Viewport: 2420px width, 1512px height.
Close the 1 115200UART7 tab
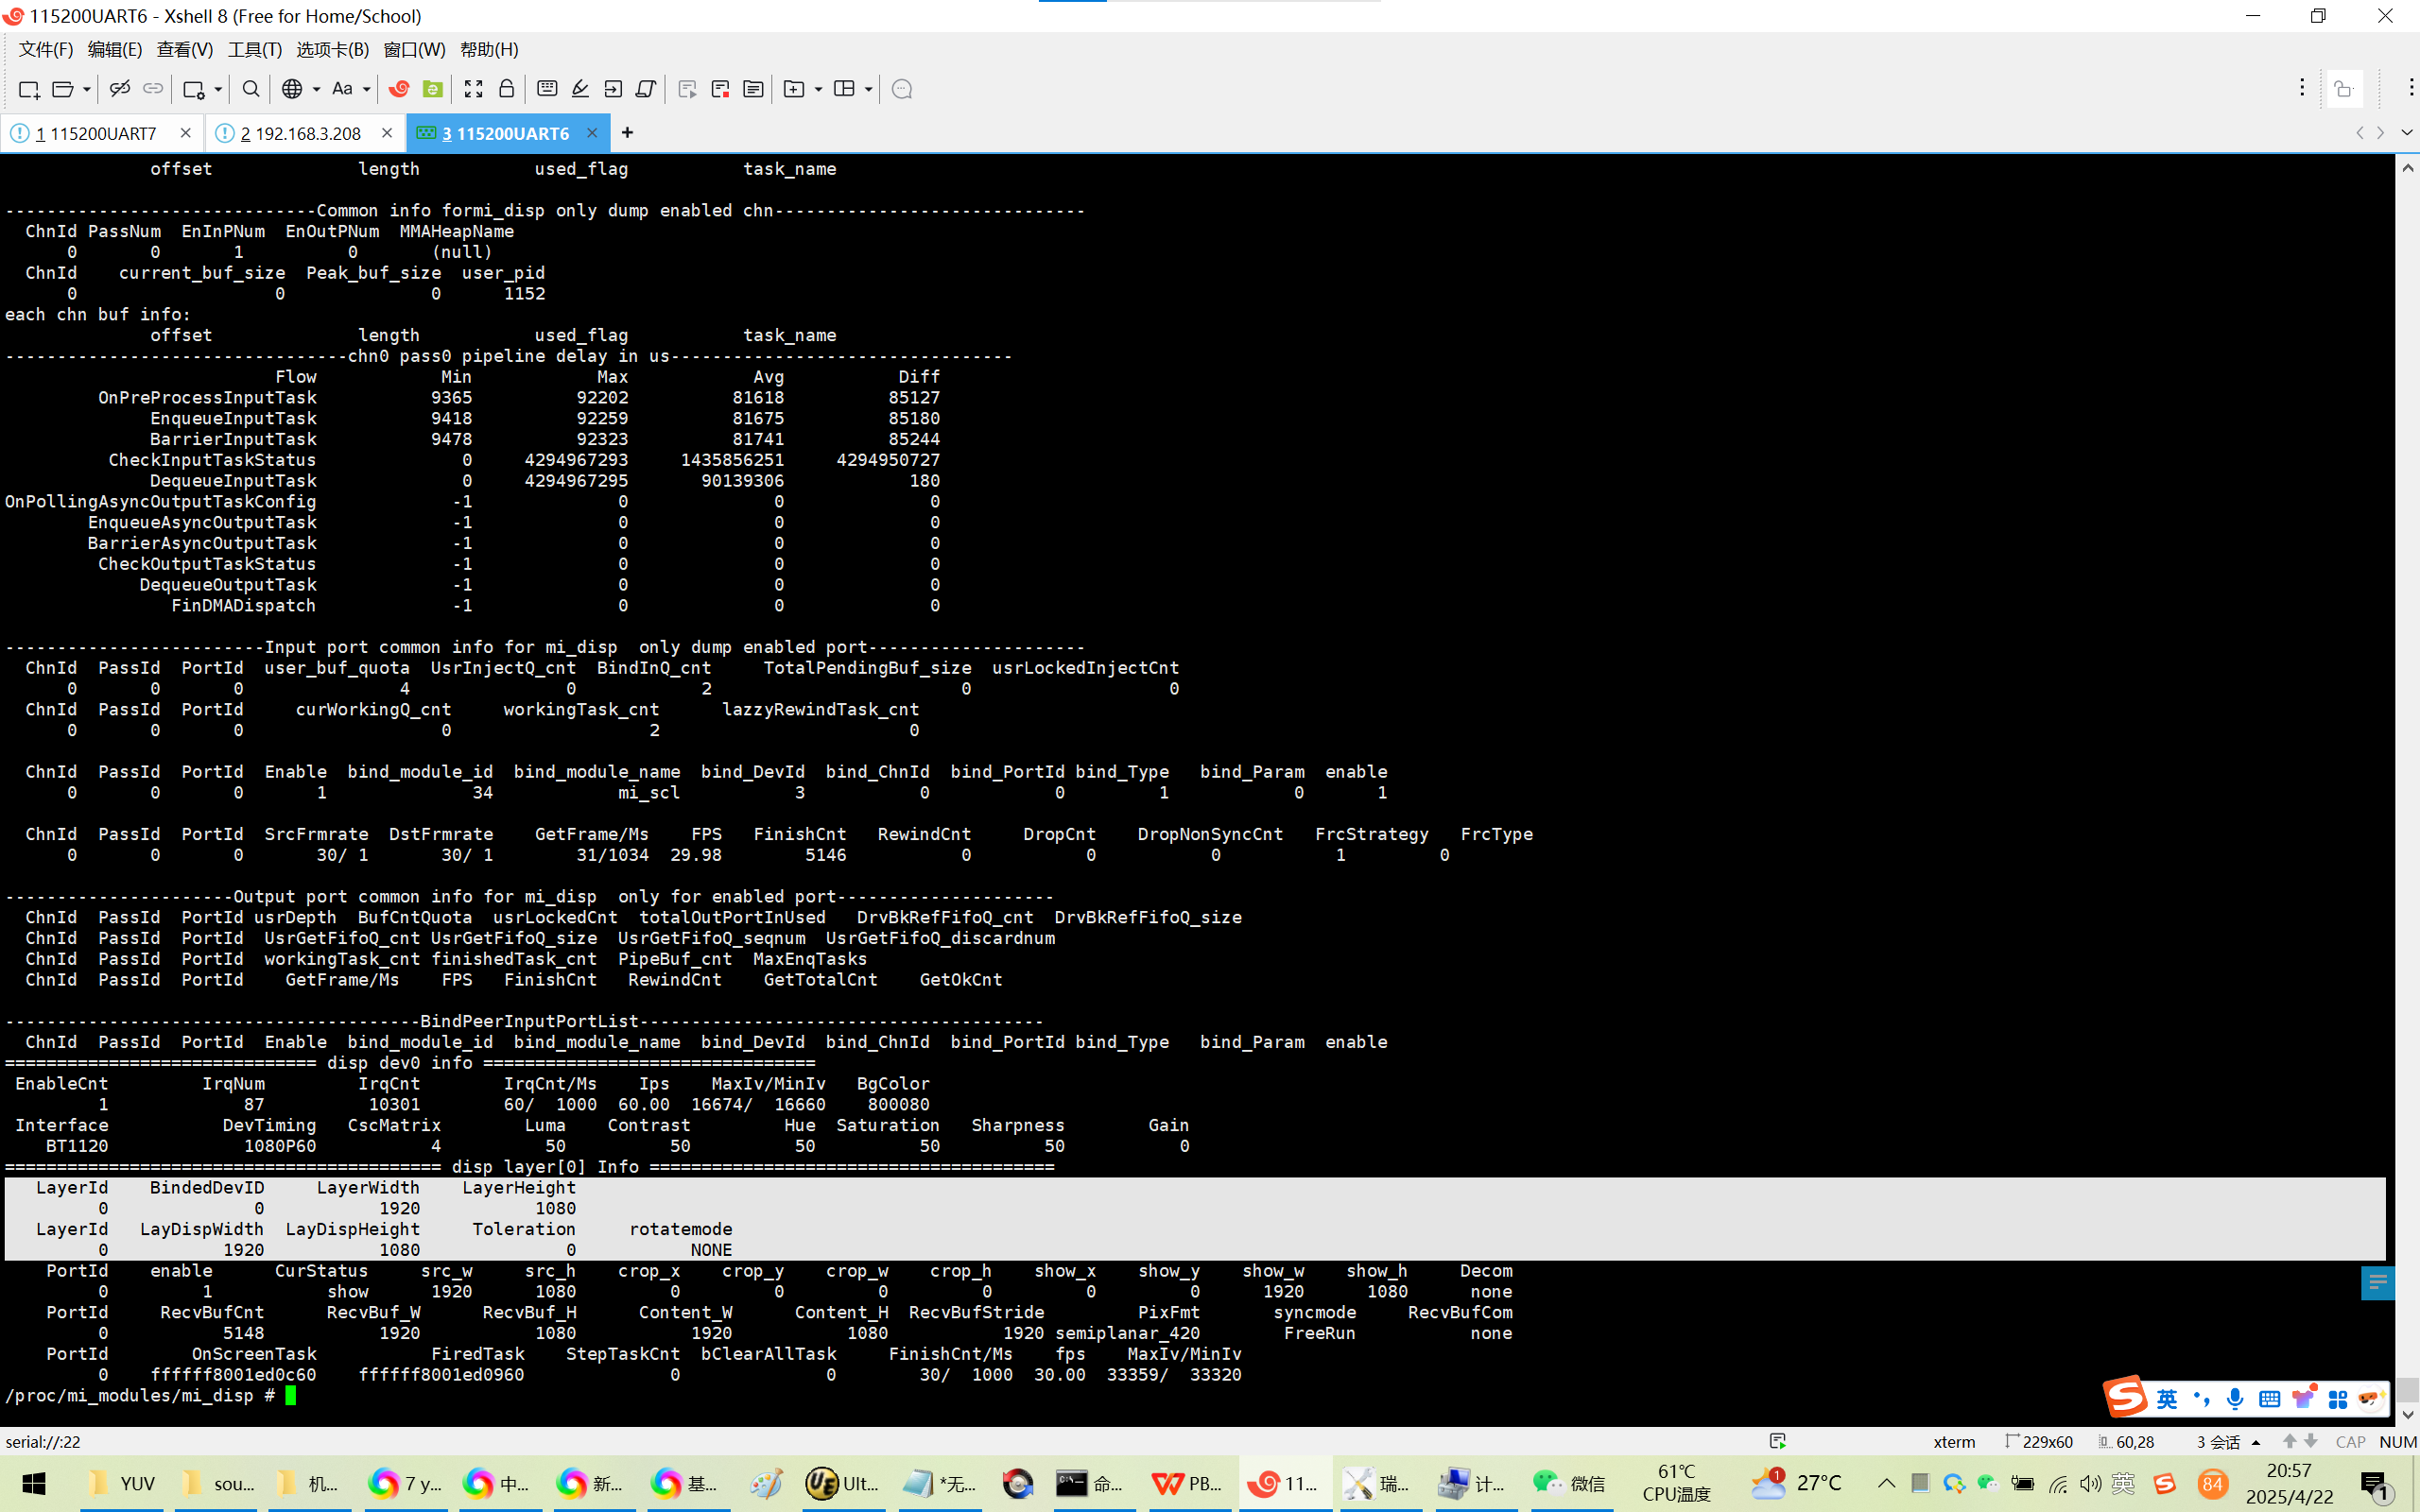185,133
